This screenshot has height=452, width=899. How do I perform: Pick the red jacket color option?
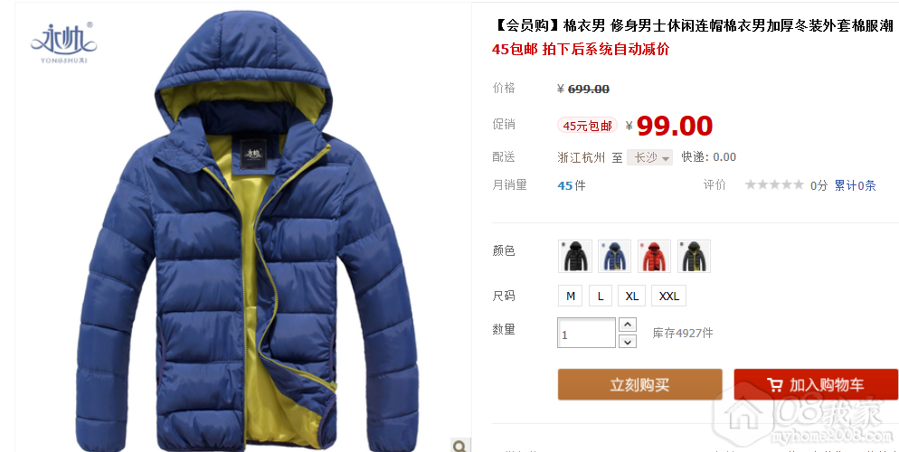coord(654,256)
